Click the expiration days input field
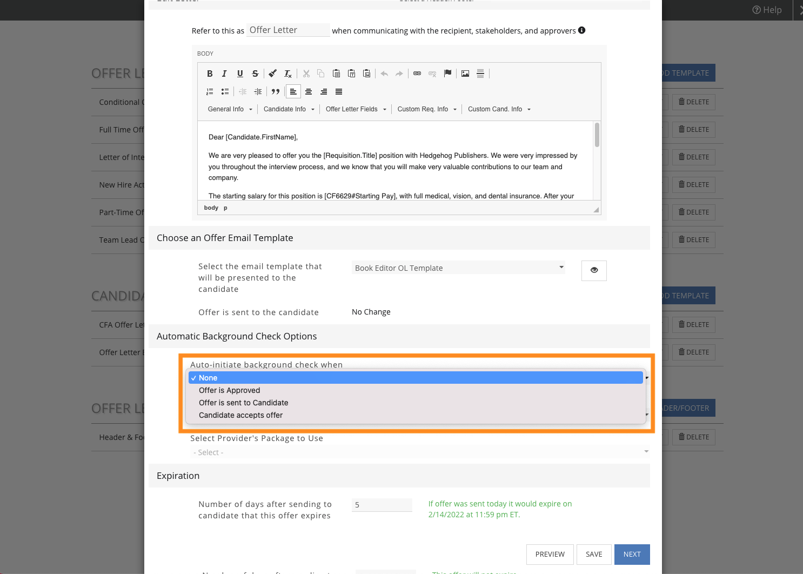The height and width of the screenshot is (574, 803). click(x=382, y=505)
